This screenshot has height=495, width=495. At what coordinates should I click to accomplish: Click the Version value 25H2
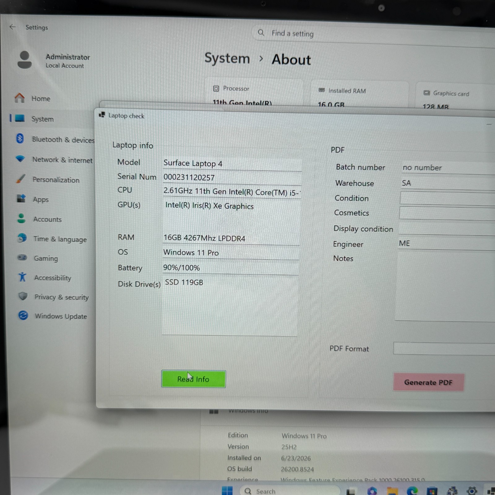pos(289,447)
